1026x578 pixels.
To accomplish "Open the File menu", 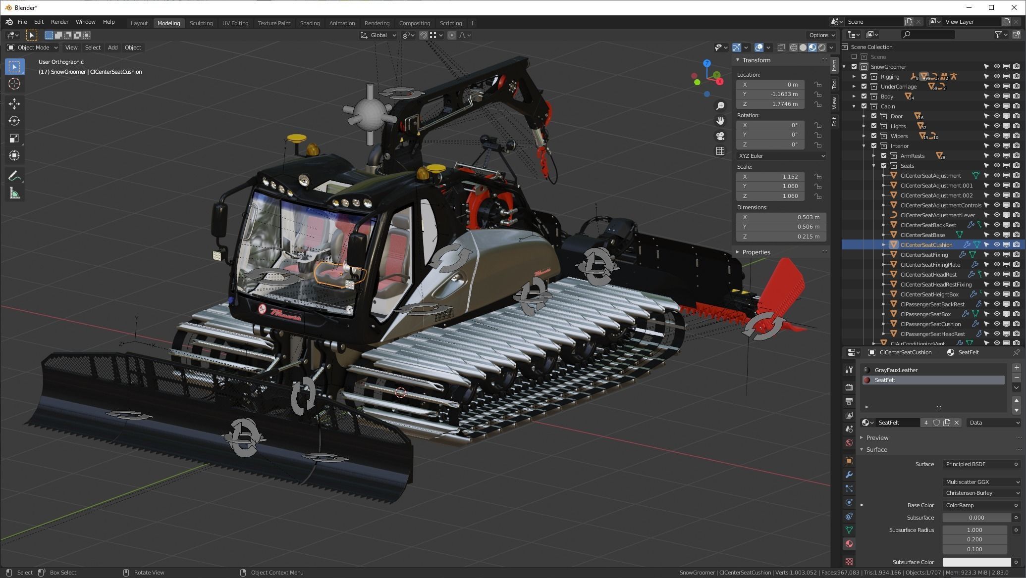I will [x=22, y=22].
